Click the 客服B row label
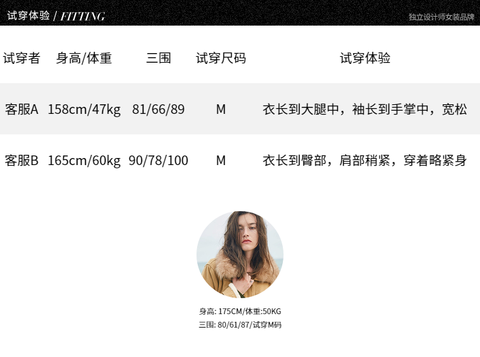Image resolution: width=480 pixels, height=357 pixels. (22, 161)
